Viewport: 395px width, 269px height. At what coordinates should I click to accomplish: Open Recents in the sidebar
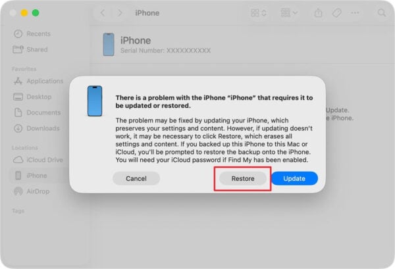click(x=32, y=34)
